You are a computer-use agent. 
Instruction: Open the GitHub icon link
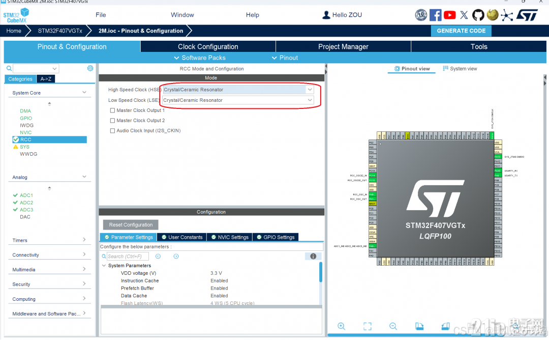coord(478,15)
